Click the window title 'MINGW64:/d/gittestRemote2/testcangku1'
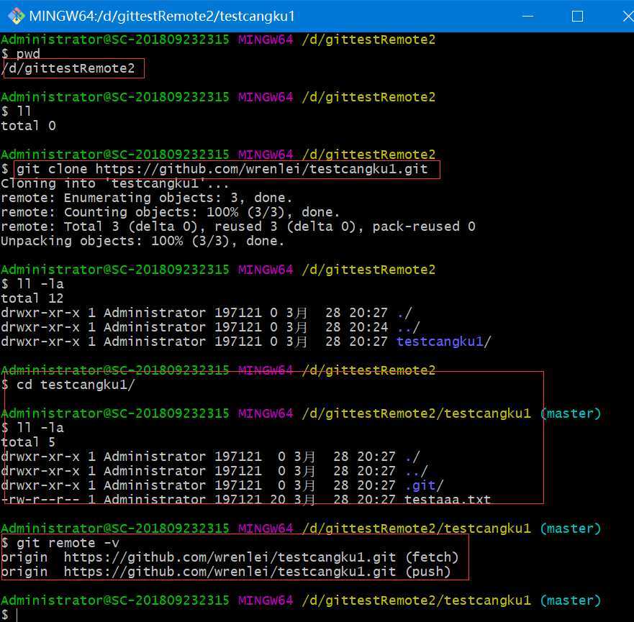 162,16
